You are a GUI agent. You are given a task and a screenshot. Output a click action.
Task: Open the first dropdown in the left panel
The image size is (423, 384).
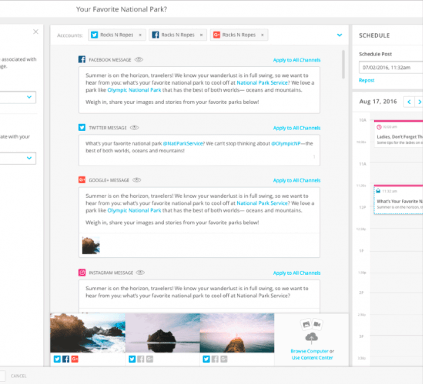point(28,98)
